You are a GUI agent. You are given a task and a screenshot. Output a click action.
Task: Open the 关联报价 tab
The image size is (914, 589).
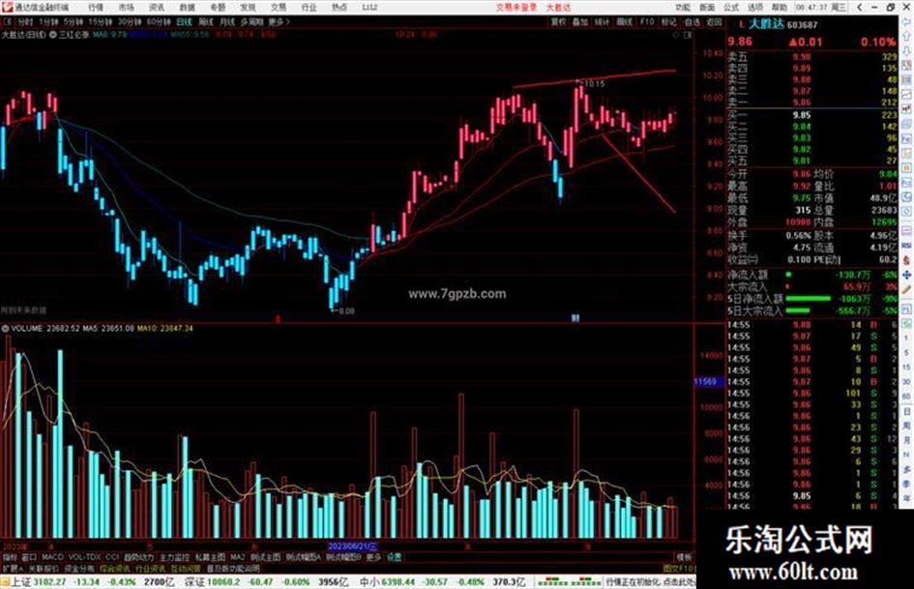(x=44, y=568)
